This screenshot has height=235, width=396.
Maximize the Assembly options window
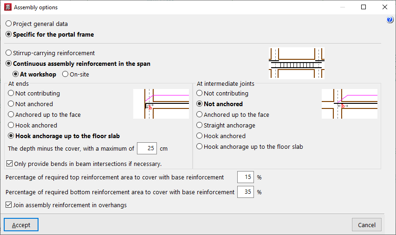tap(364, 7)
